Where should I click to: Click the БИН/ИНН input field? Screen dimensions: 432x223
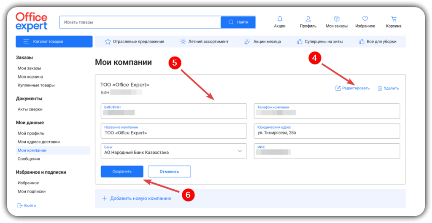coord(174,111)
